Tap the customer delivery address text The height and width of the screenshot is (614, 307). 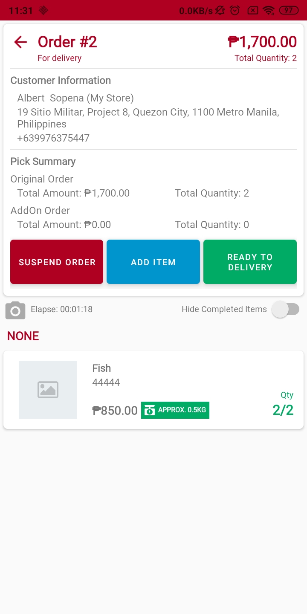tap(148, 118)
